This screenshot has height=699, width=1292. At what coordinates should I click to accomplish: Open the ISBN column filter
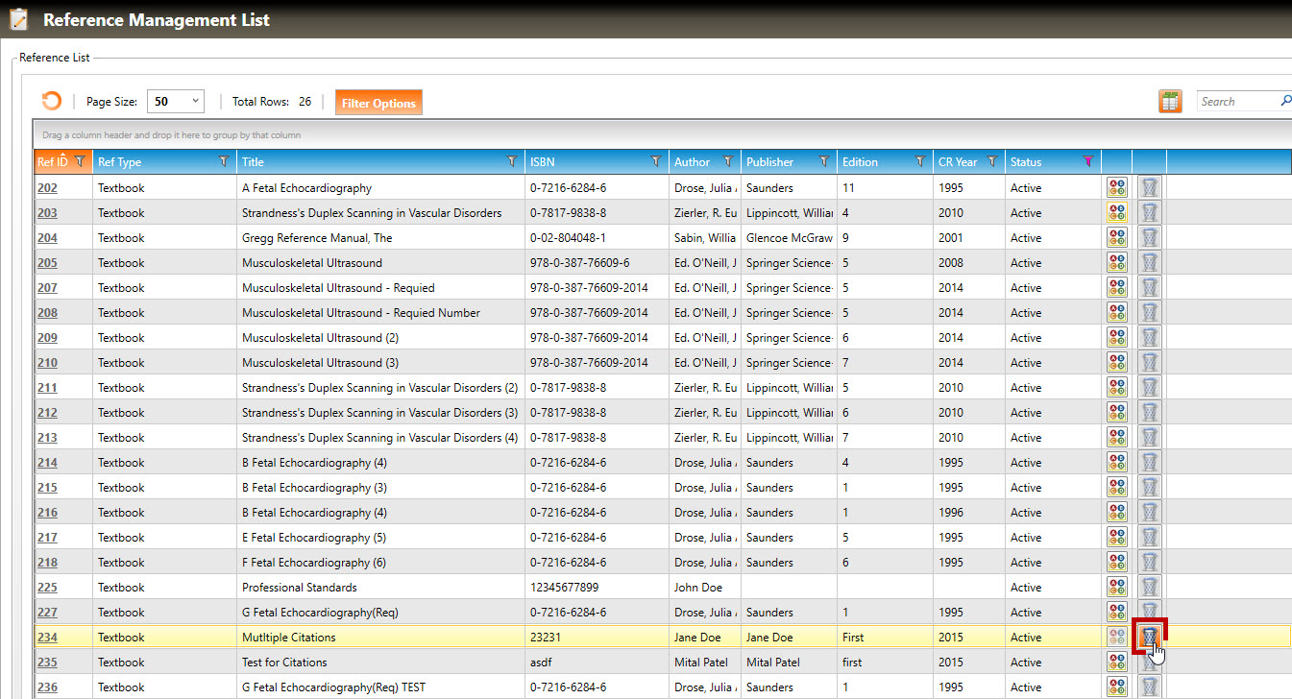point(656,162)
